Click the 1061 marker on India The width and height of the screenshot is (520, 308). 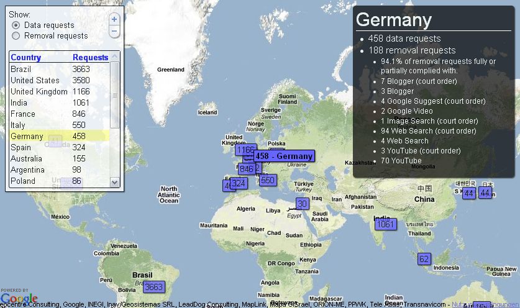pyautogui.click(x=386, y=224)
